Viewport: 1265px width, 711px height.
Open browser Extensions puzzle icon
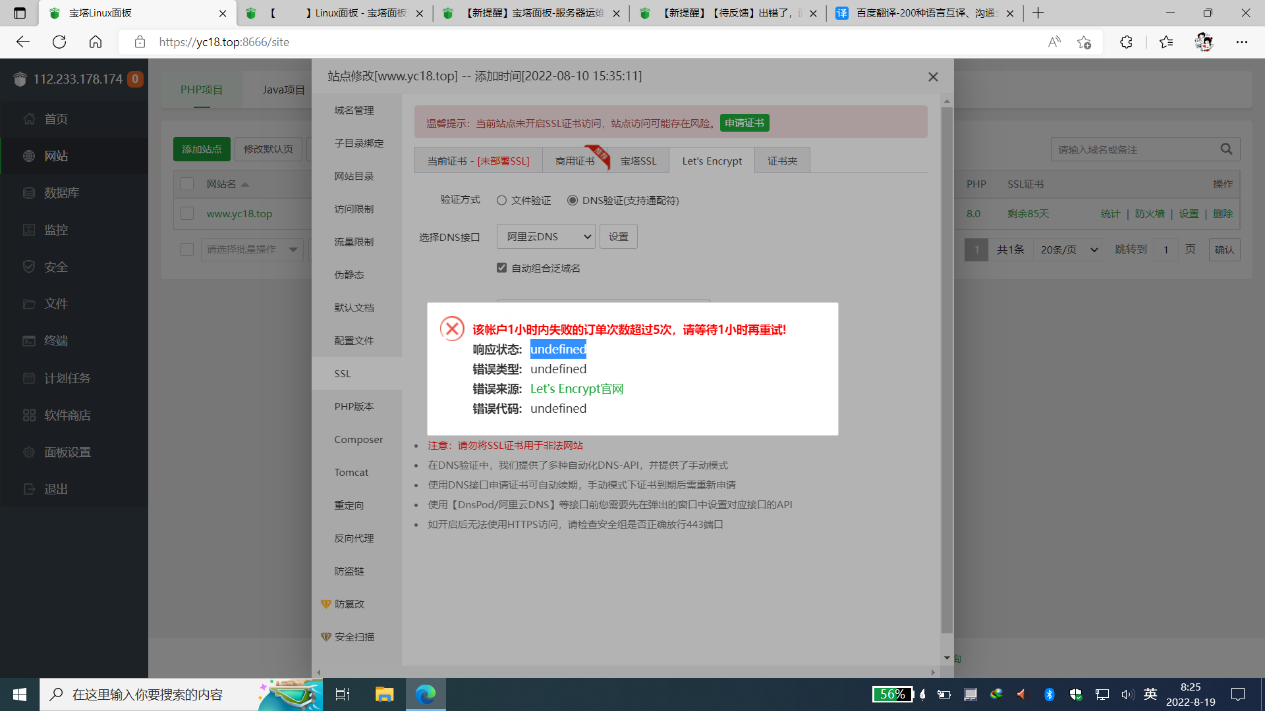click(x=1126, y=42)
